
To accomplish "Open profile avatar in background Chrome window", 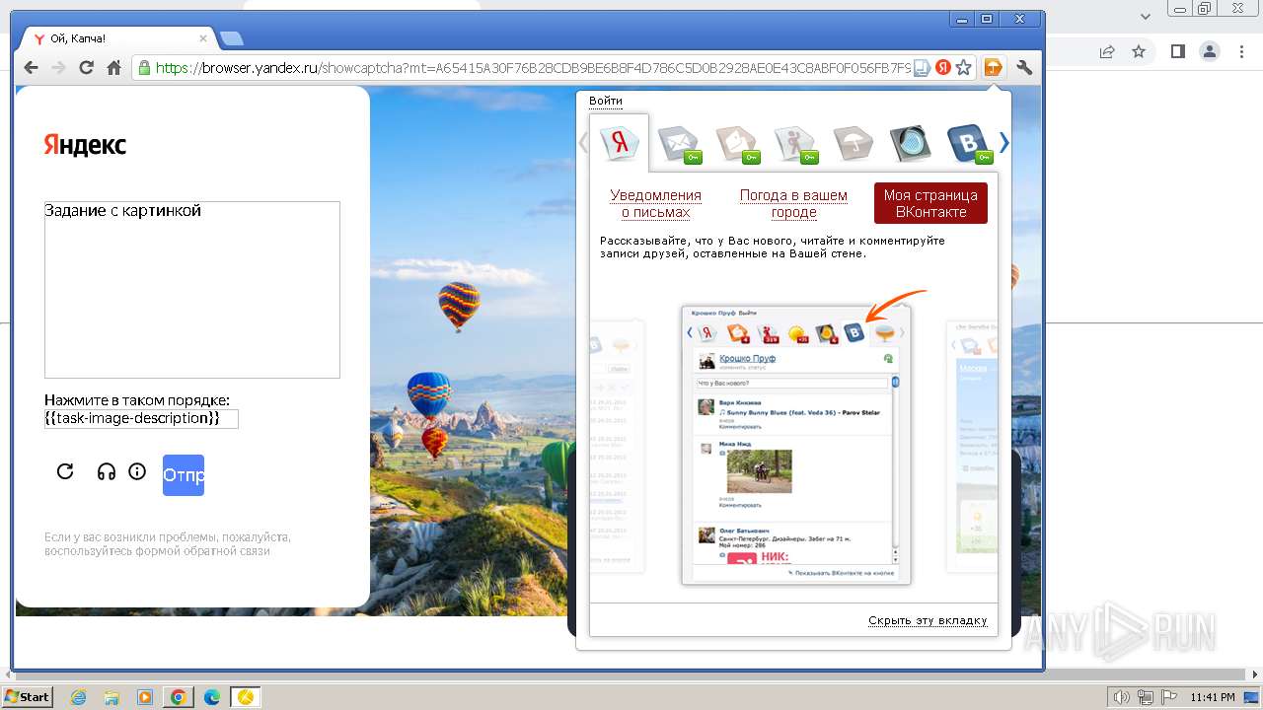I will (1209, 51).
